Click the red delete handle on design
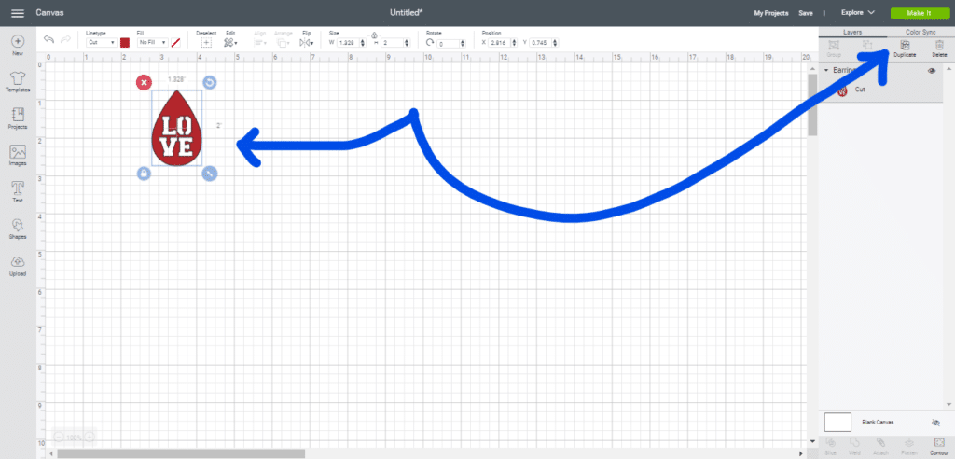This screenshot has height=459, width=955. click(144, 83)
